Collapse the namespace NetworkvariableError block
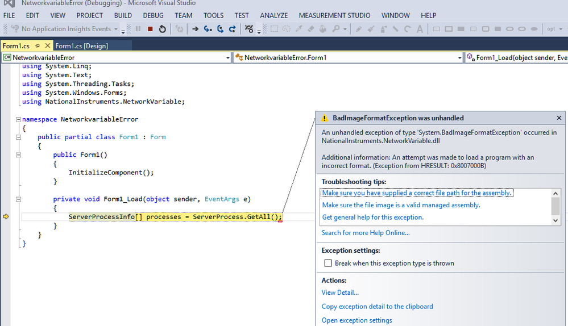This screenshot has width=568, height=326. coord(18,119)
